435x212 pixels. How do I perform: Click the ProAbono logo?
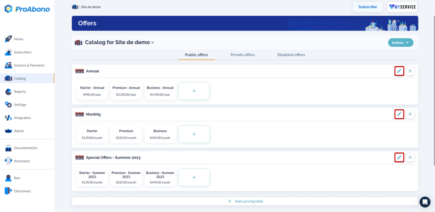point(27,9)
